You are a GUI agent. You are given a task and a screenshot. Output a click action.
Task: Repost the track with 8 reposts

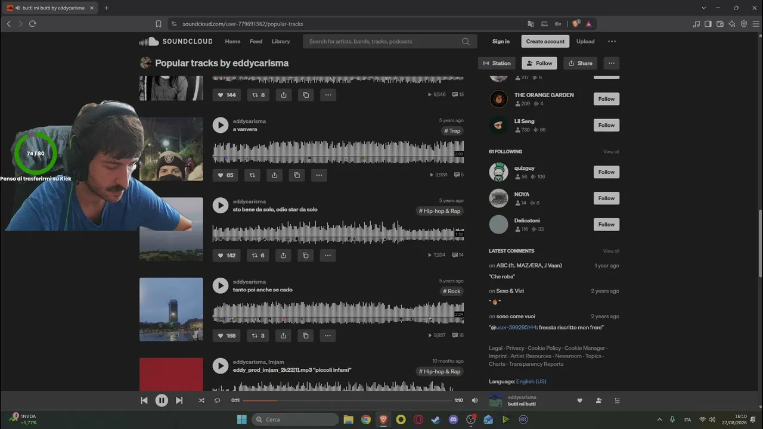[x=258, y=95]
